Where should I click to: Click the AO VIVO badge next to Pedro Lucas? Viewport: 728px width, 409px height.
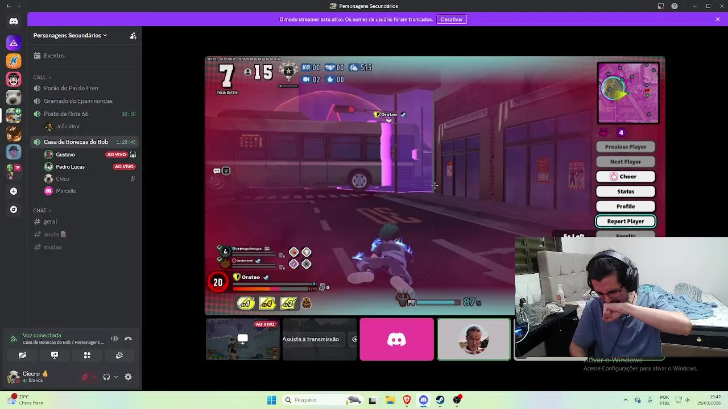(x=124, y=166)
